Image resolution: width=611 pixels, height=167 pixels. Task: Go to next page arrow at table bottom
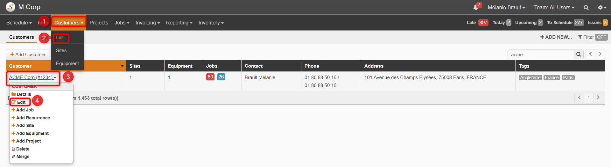coord(598,97)
